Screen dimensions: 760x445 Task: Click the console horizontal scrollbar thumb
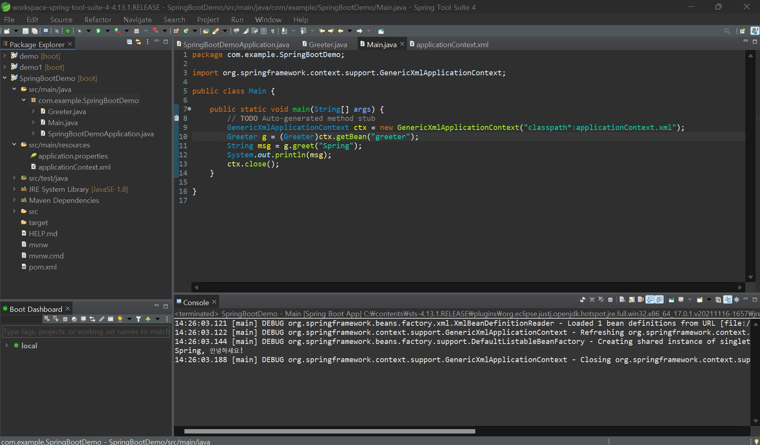point(329,432)
